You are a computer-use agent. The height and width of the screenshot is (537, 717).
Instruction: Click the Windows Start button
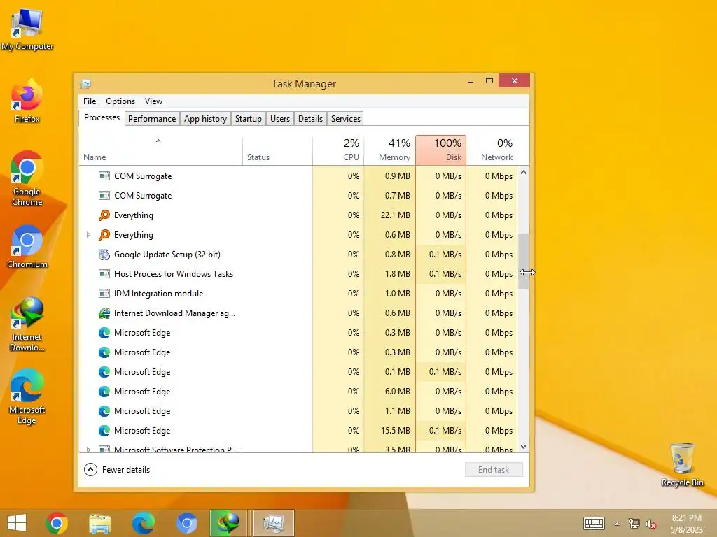(x=17, y=523)
